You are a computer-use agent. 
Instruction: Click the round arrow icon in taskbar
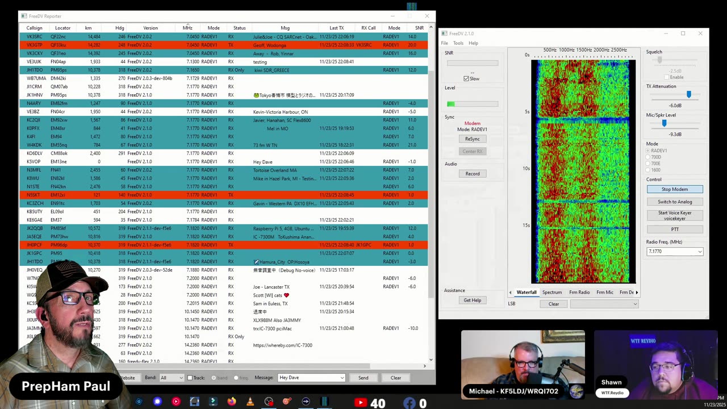pos(306,402)
